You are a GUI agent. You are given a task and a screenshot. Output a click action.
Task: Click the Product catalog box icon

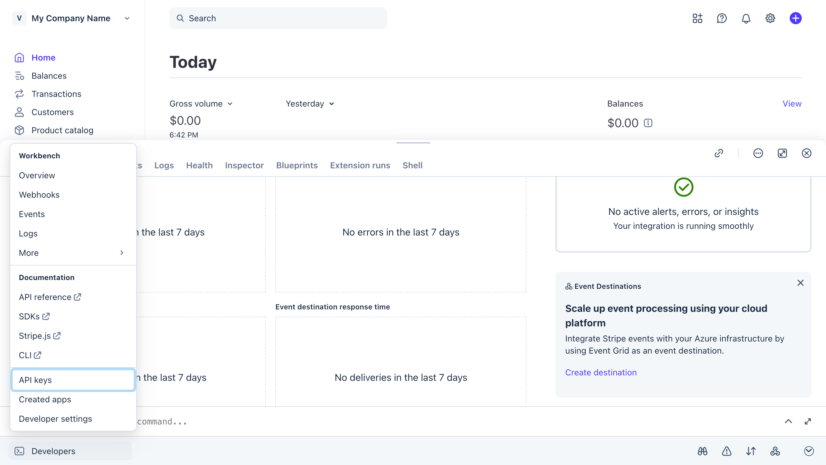pyautogui.click(x=19, y=130)
